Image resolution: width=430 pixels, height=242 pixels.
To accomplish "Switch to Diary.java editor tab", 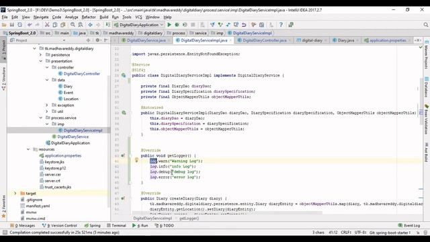I will click(x=345, y=40).
